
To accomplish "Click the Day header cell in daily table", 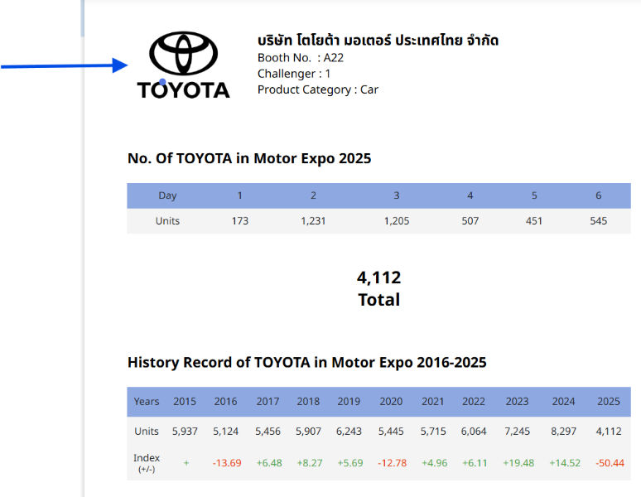I will [x=167, y=195].
